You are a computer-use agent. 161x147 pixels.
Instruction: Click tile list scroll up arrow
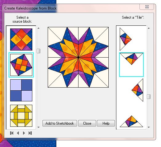point(149,28)
